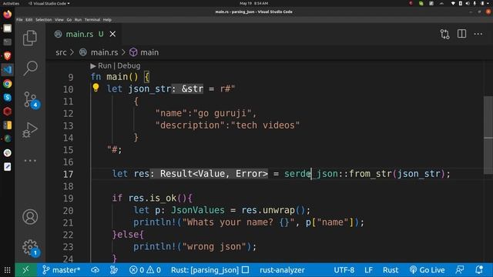Open the Explorer view in activity bar
The height and width of the screenshot is (277, 493).
(30, 38)
